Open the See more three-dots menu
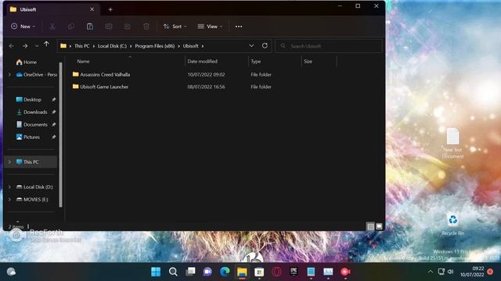 click(239, 27)
